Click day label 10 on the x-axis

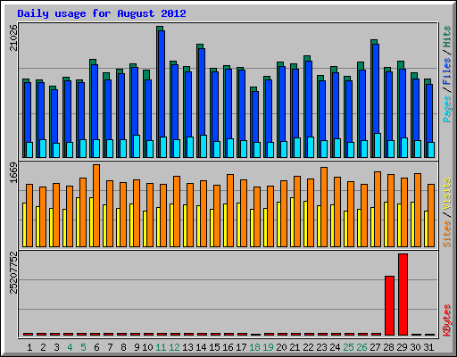[x=147, y=347]
